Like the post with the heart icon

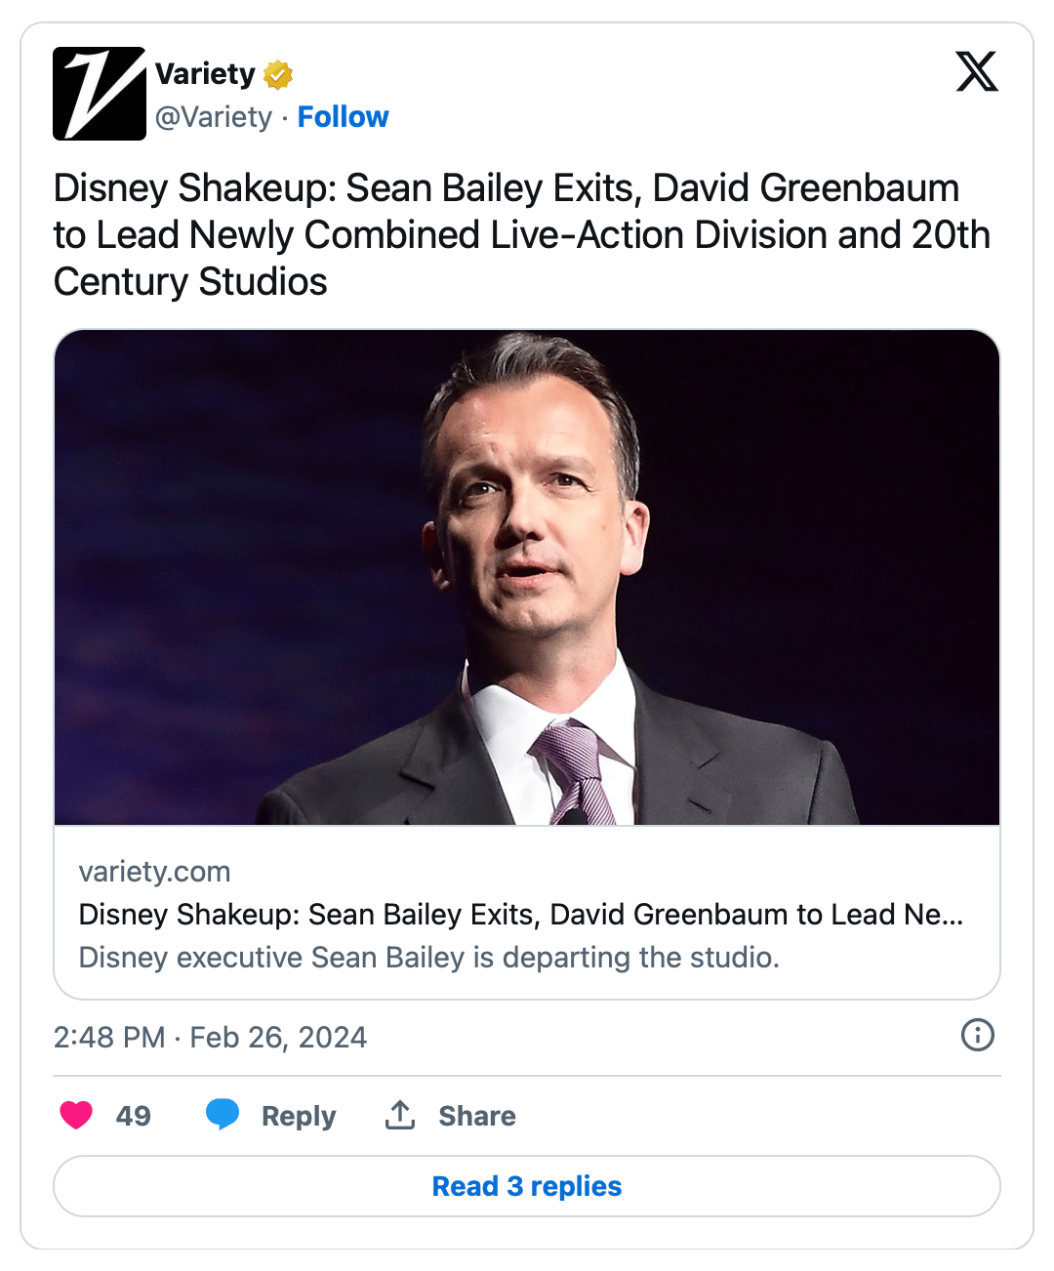76,1115
